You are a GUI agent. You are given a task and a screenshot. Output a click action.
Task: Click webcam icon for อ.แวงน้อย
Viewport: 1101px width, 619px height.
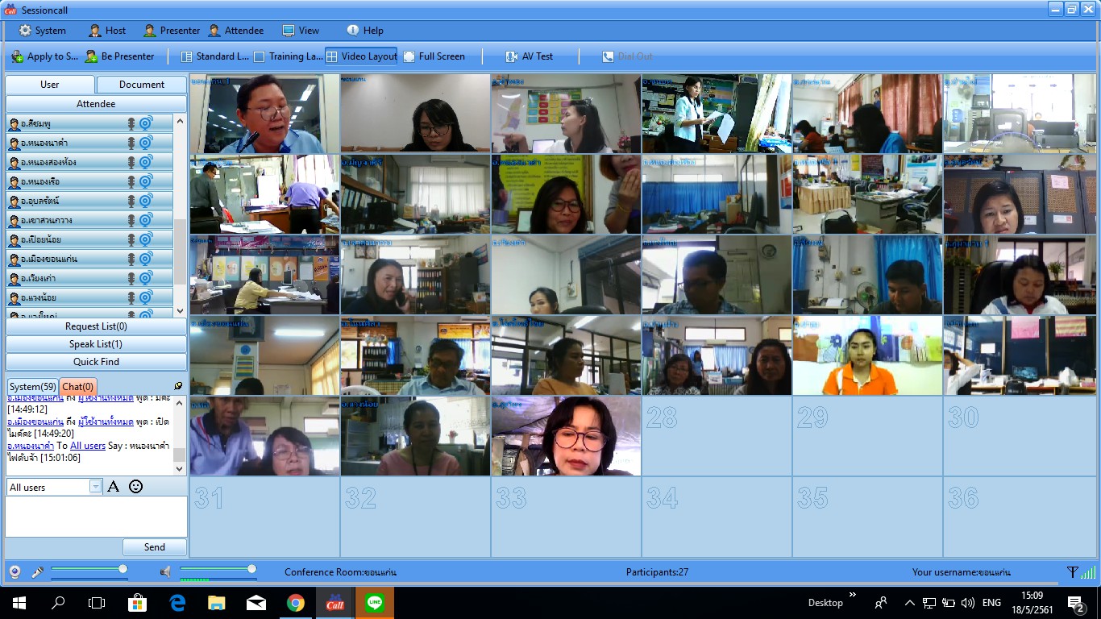(x=146, y=297)
